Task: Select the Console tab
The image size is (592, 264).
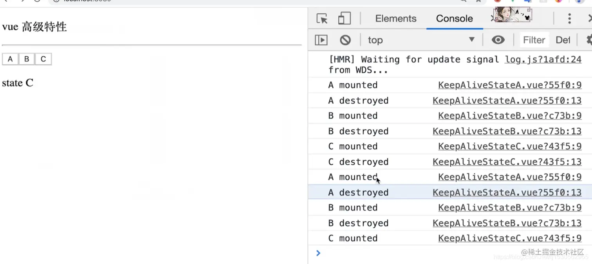Action: point(454,18)
